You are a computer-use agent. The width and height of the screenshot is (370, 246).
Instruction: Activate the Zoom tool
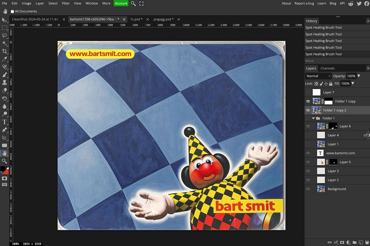4,161
